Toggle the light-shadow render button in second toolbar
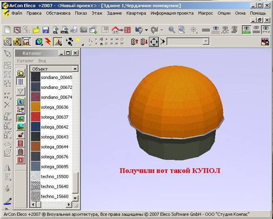The height and width of the screenshot is (219, 273). [58, 42]
